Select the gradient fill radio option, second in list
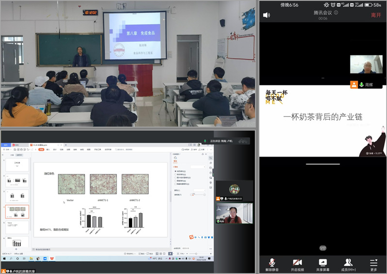Viewport: 387px width, 274px height. point(175,175)
